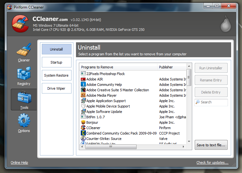The width and height of the screenshot is (242, 173).
Task: Select the Adobe Media Player icon
Action: (x=83, y=95)
